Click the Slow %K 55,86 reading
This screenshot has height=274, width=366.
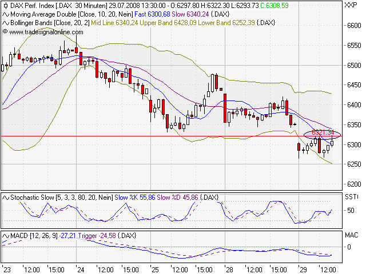point(135,198)
